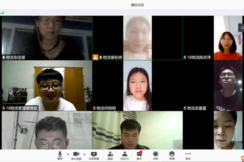This screenshot has width=244, height=162.
Task: Check the green network signal indicator
Action: (x=2, y=13)
